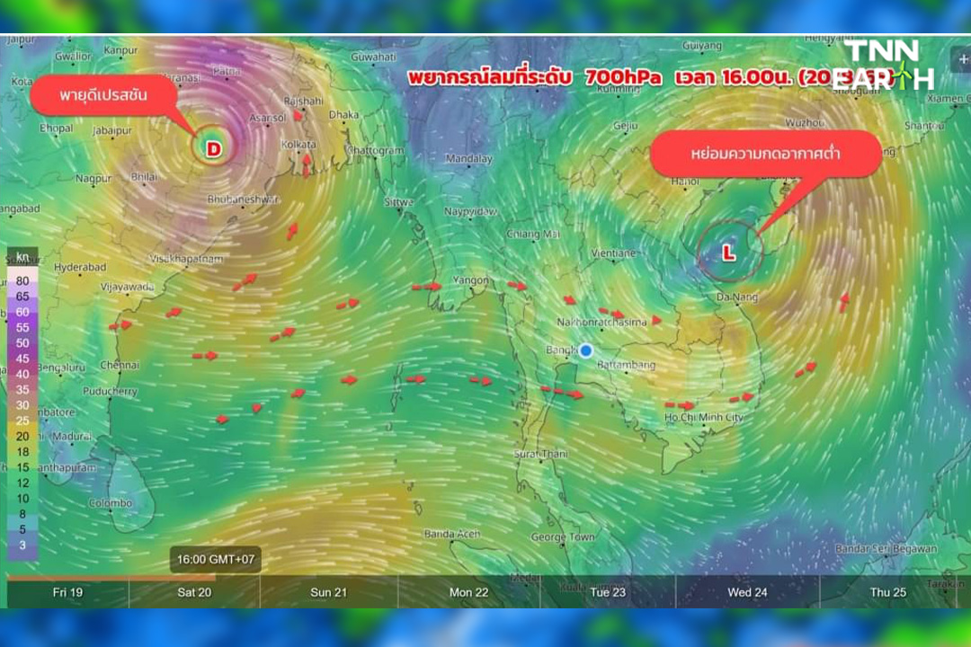Choose Tue 23 on the timeline
This screenshot has height=647, width=971.
click(x=608, y=592)
